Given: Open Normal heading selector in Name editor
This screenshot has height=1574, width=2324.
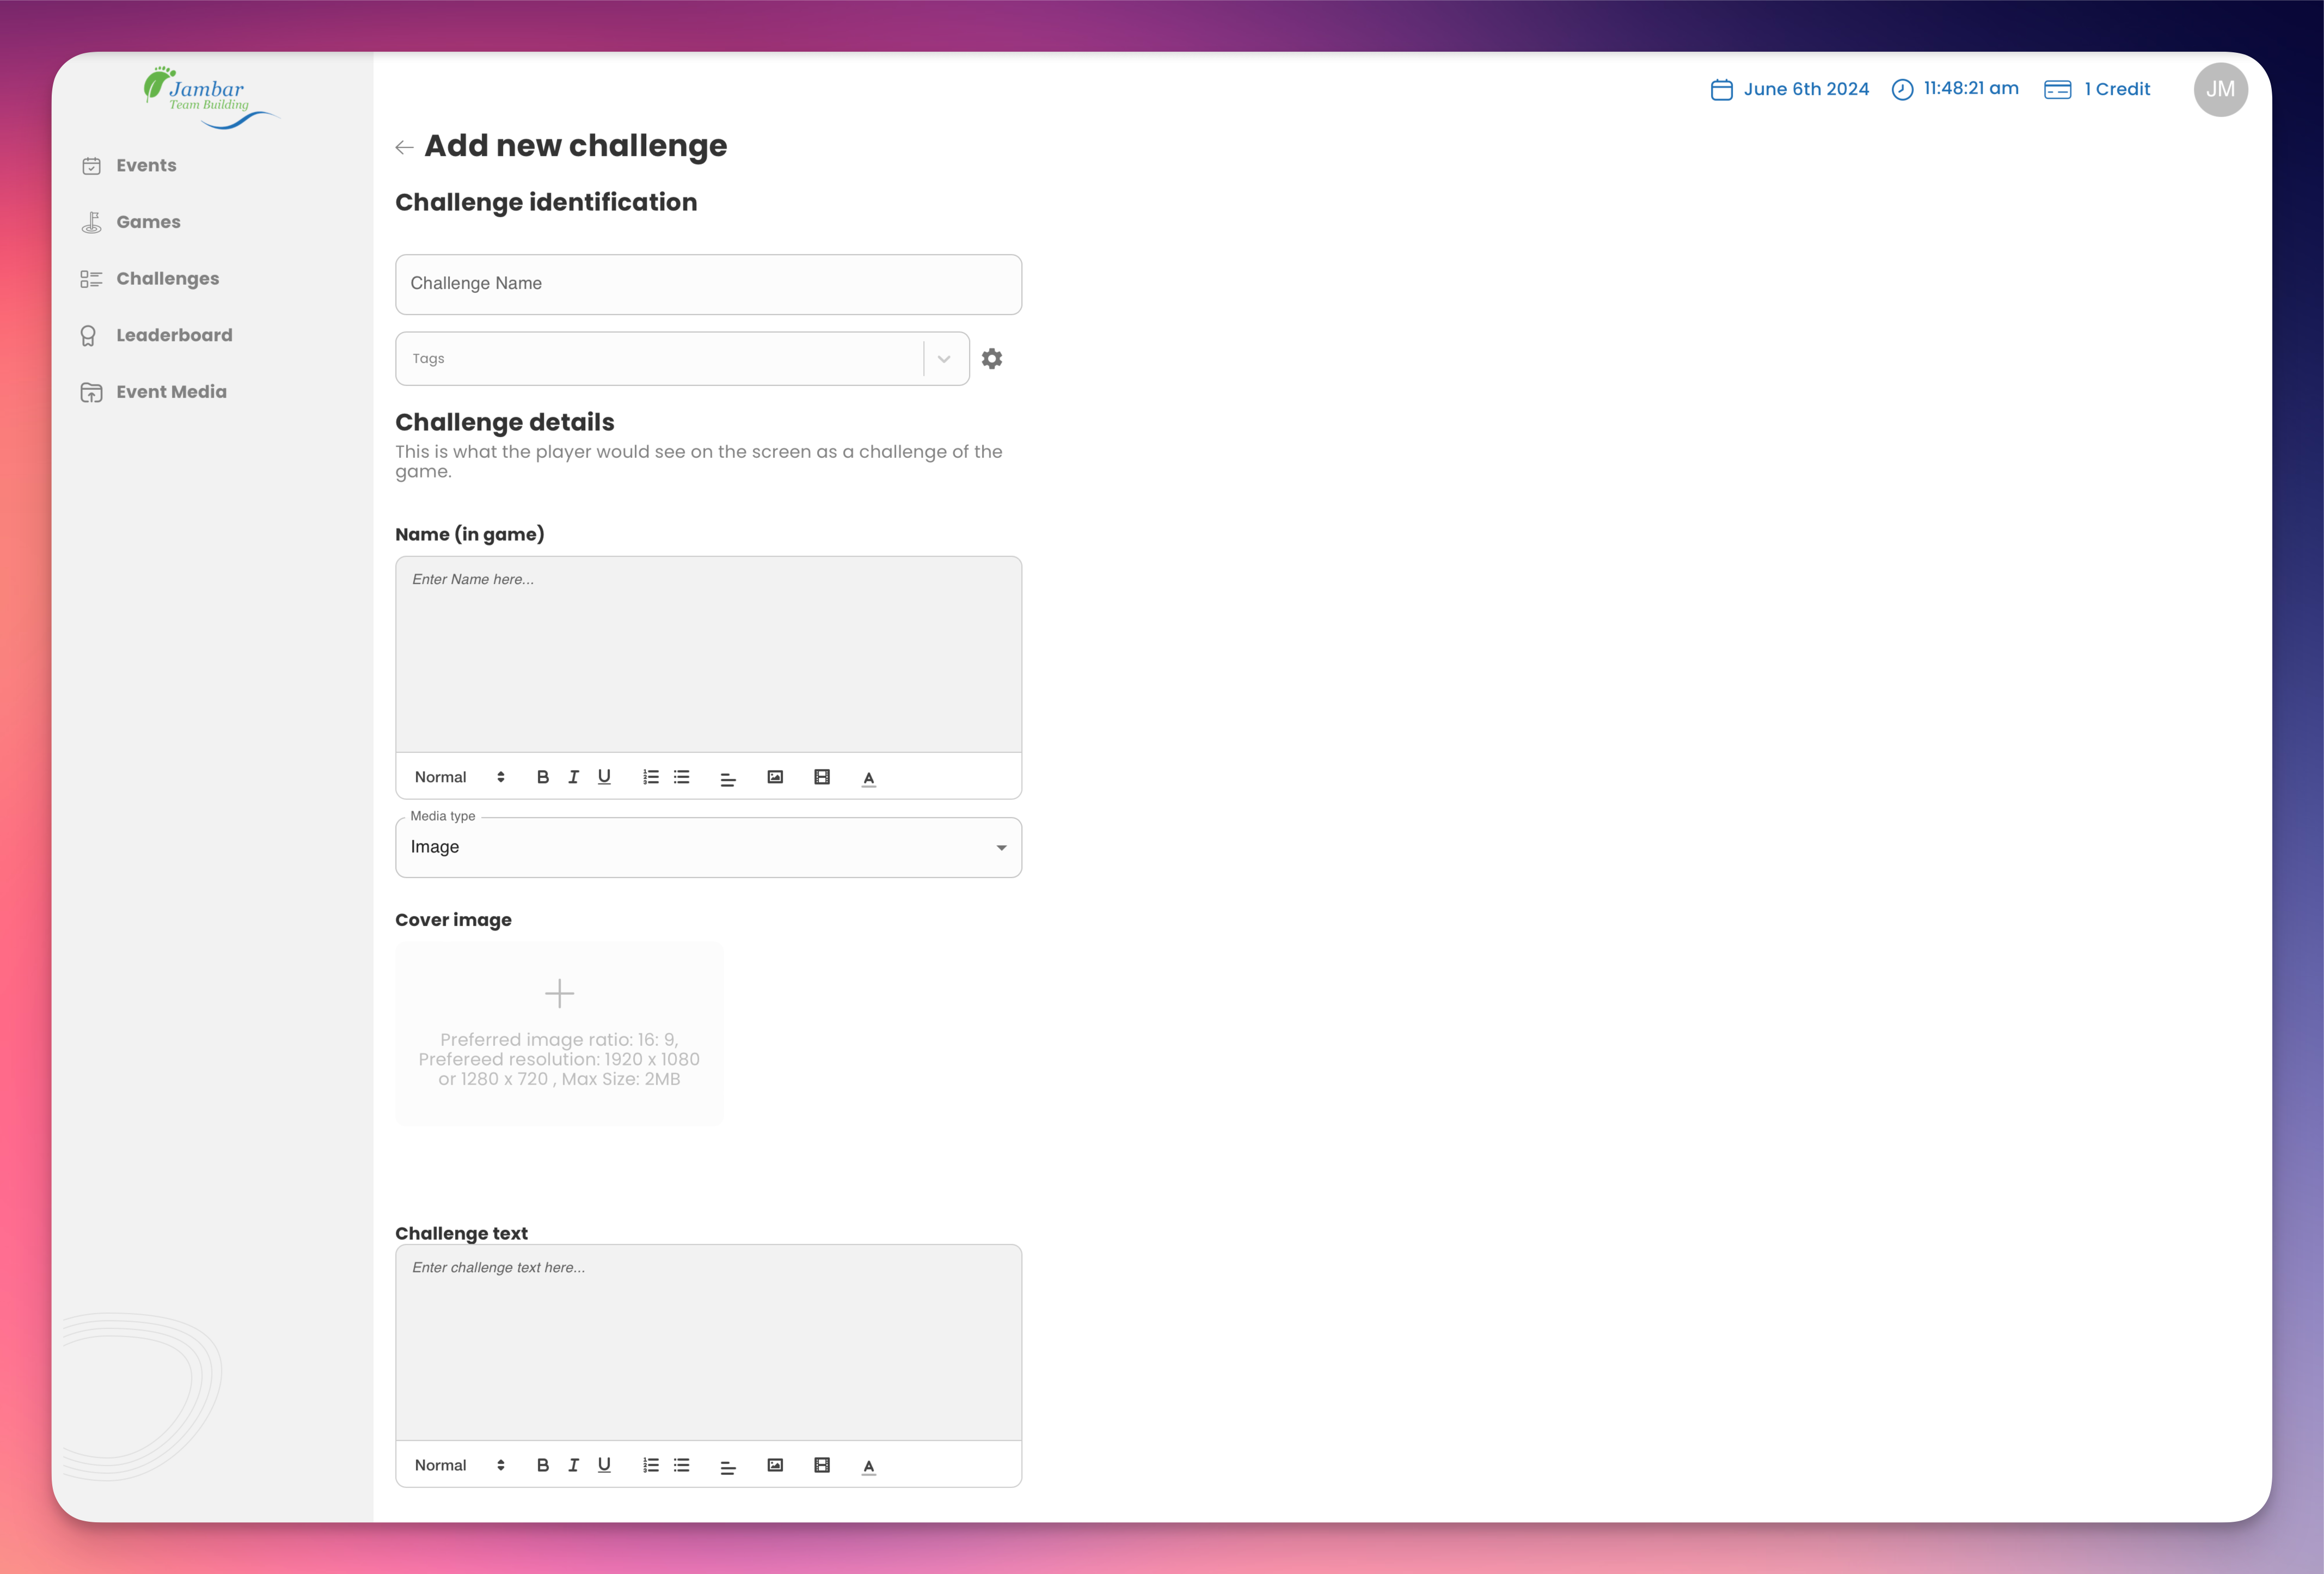Looking at the screenshot, I should pyautogui.click(x=459, y=777).
